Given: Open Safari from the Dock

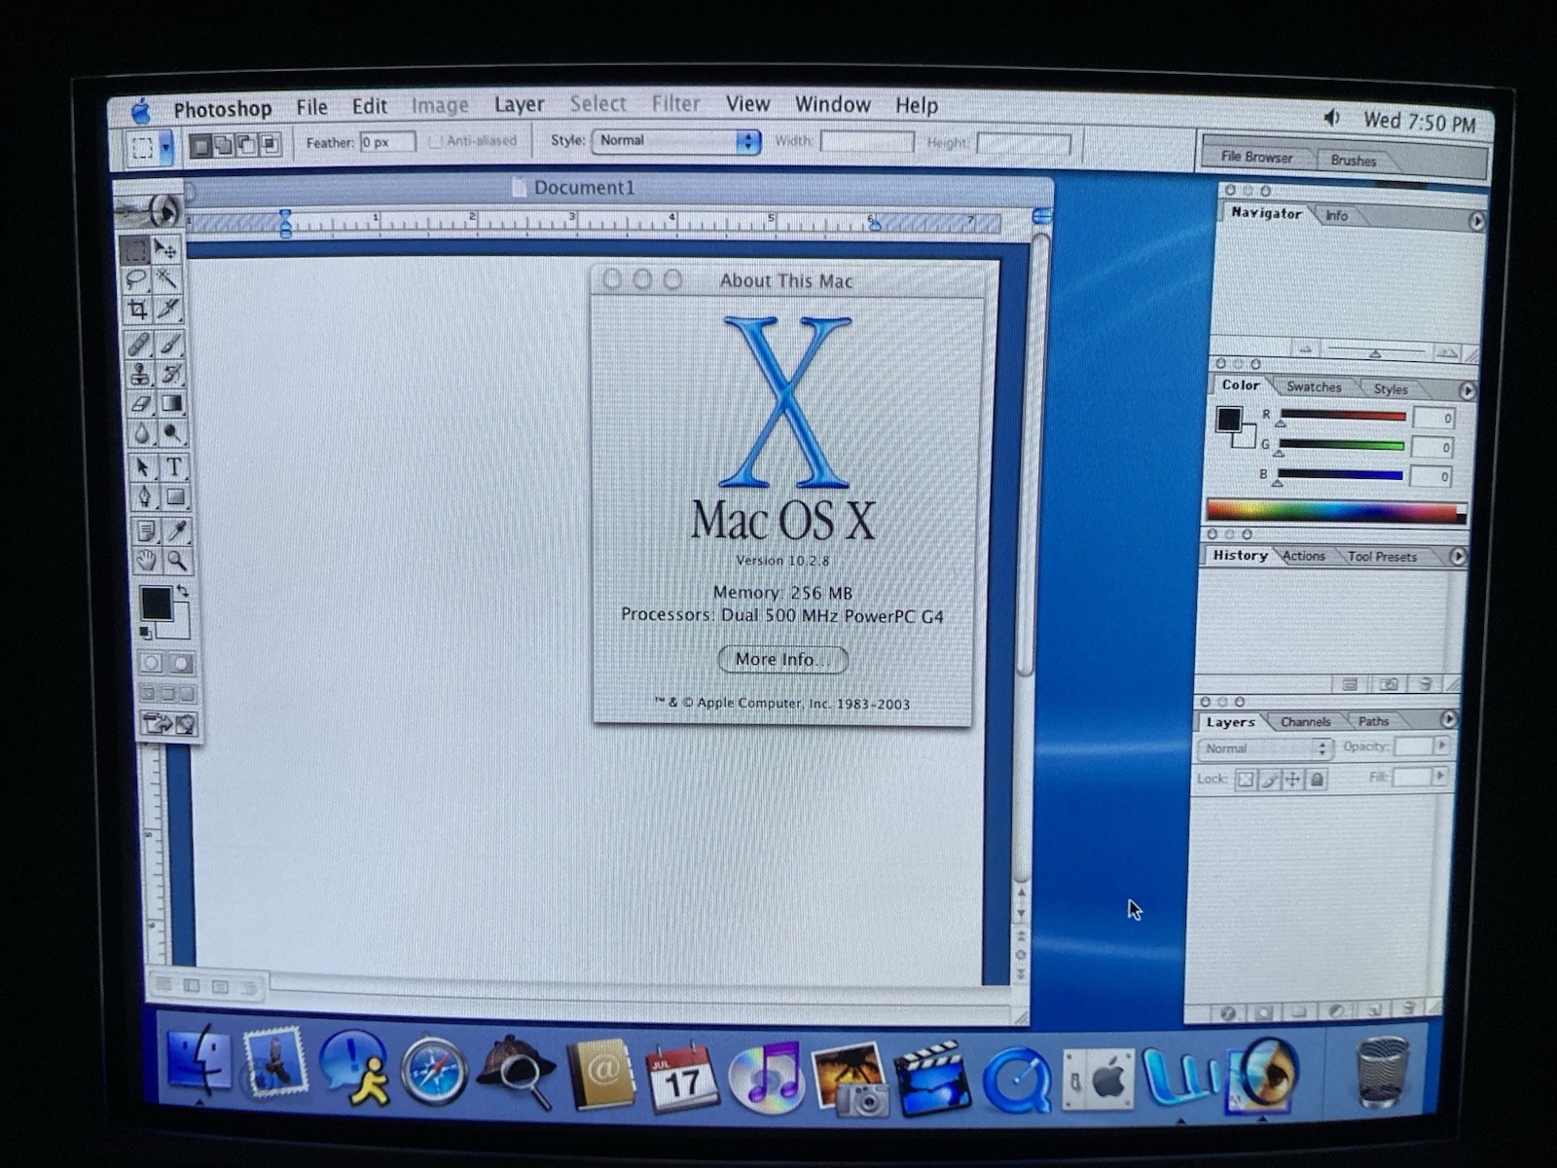Looking at the screenshot, I should click(x=434, y=1071).
